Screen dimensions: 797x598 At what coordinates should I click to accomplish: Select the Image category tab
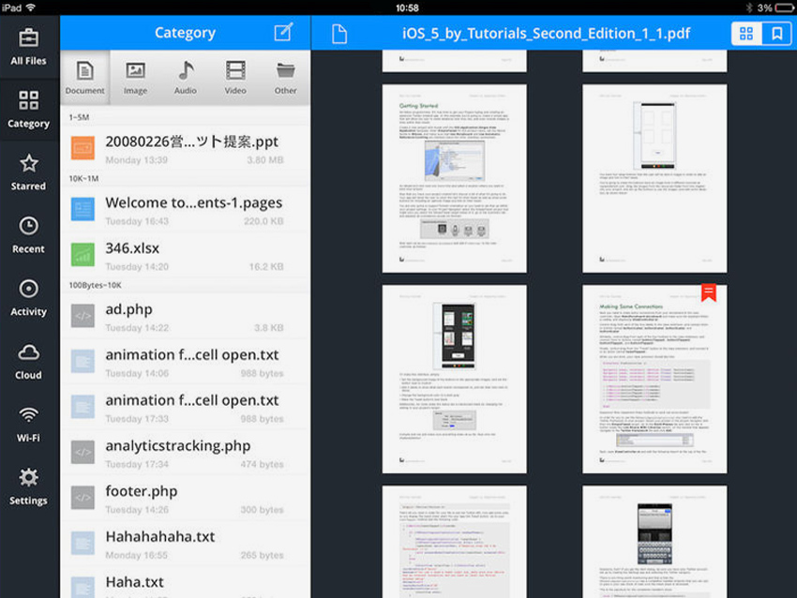tap(135, 78)
